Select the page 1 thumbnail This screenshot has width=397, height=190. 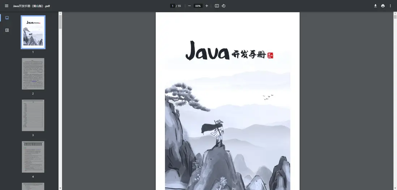click(x=33, y=32)
